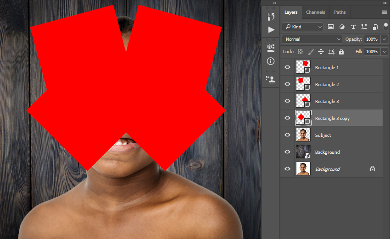This screenshot has height=239, width=390.
Task: Filter layers by adjustment layers icon
Action: pyautogui.click(x=342, y=27)
